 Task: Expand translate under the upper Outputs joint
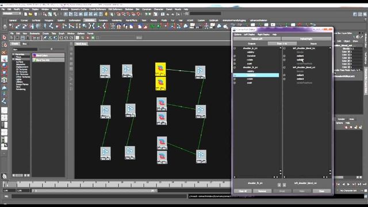pyautogui.click(x=235, y=56)
